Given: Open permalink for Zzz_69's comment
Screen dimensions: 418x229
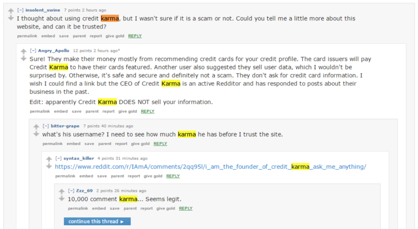Looking at the screenshot, I should (x=78, y=208).
